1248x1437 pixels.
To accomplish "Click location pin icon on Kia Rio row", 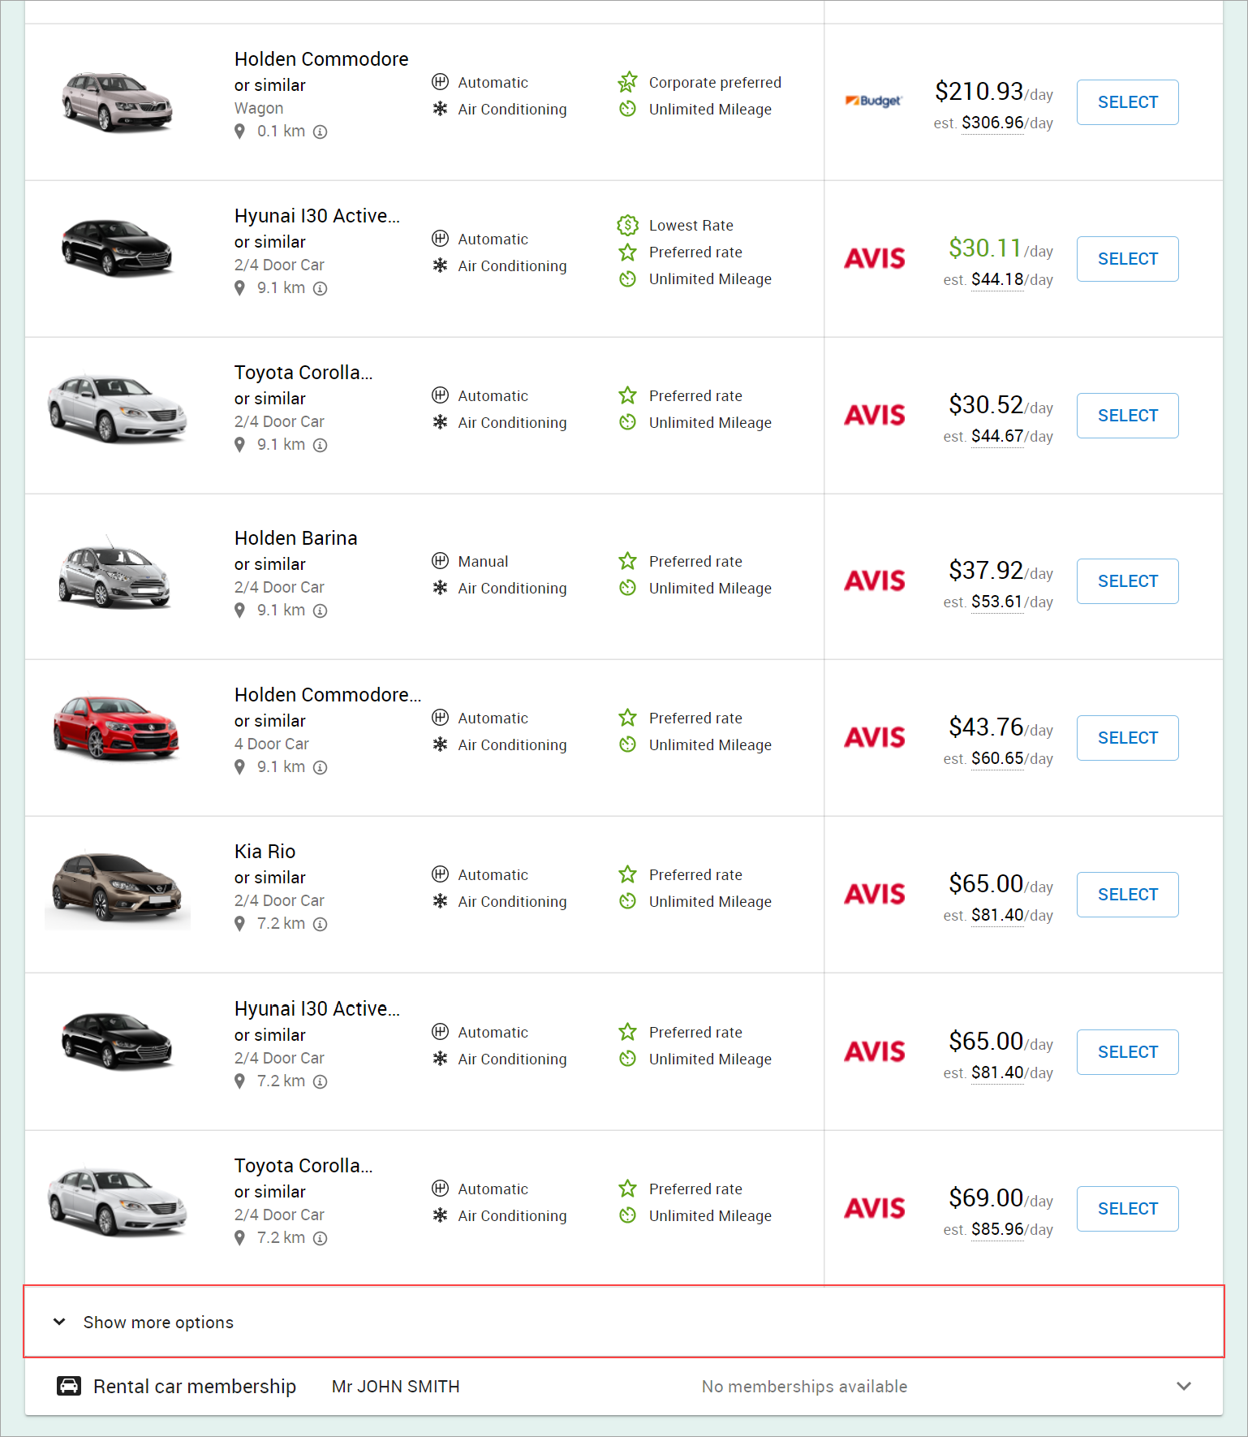I will tap(239, 924).
